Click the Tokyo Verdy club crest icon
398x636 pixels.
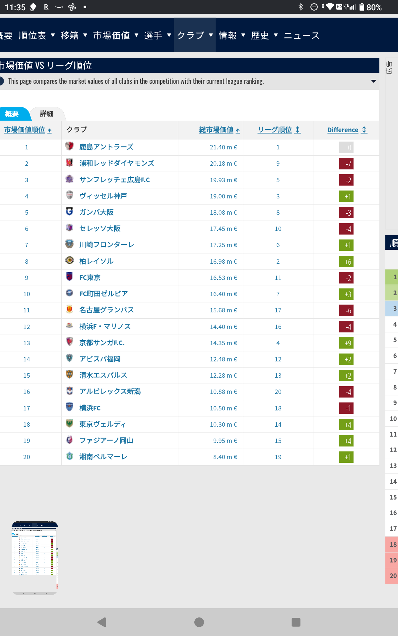(69, 423)
